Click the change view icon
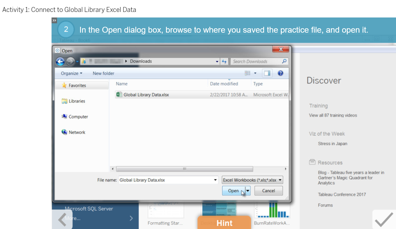Viewport: 396px width, 229px height. 248,73
